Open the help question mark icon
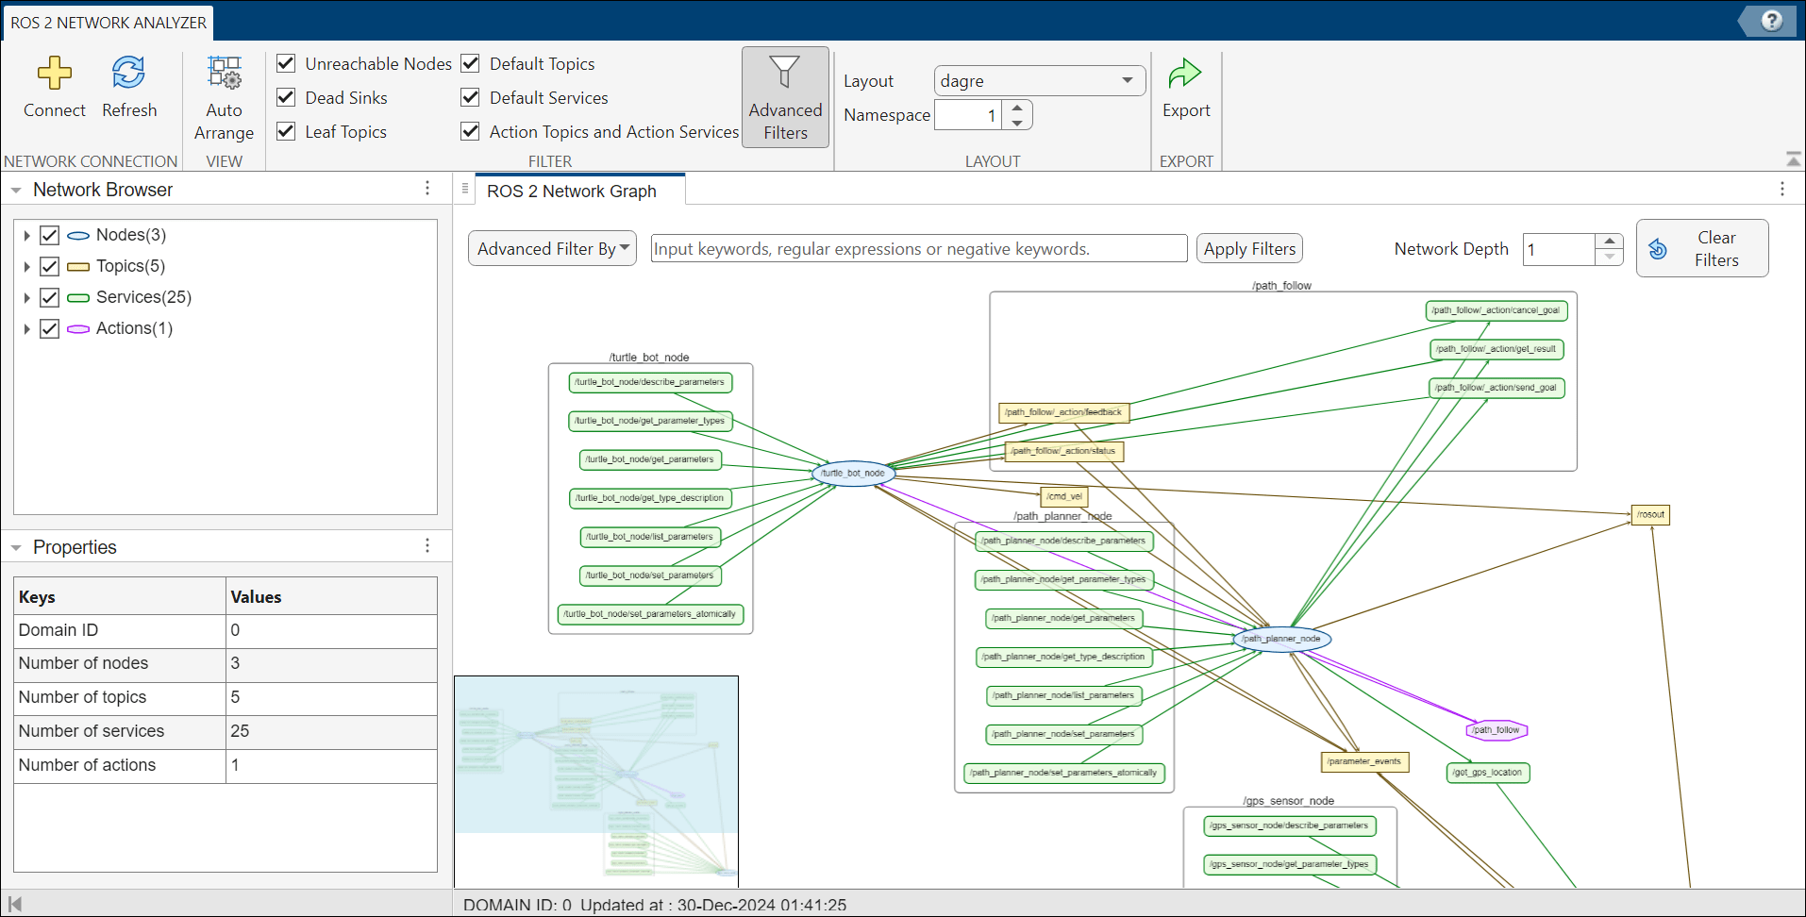This screenshot has width=1806, height=917. [1771, 21]
